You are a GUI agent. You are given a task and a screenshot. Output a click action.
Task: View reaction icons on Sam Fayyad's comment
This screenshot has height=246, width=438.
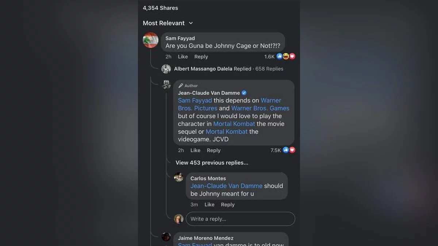pos(286,56)
